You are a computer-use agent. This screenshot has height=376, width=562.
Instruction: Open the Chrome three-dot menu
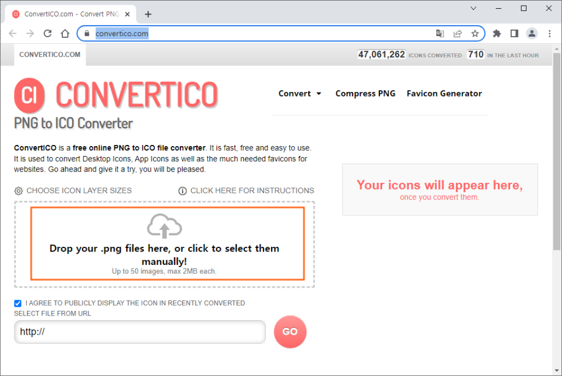[x=549, y=33]
